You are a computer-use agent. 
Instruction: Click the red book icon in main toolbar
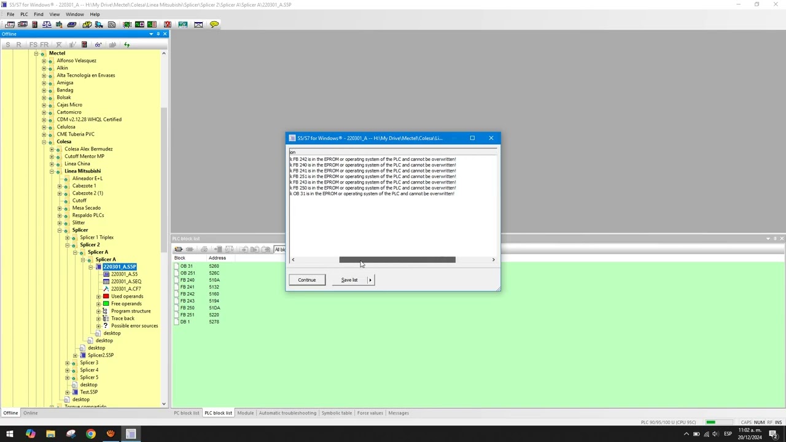[34, 25]
